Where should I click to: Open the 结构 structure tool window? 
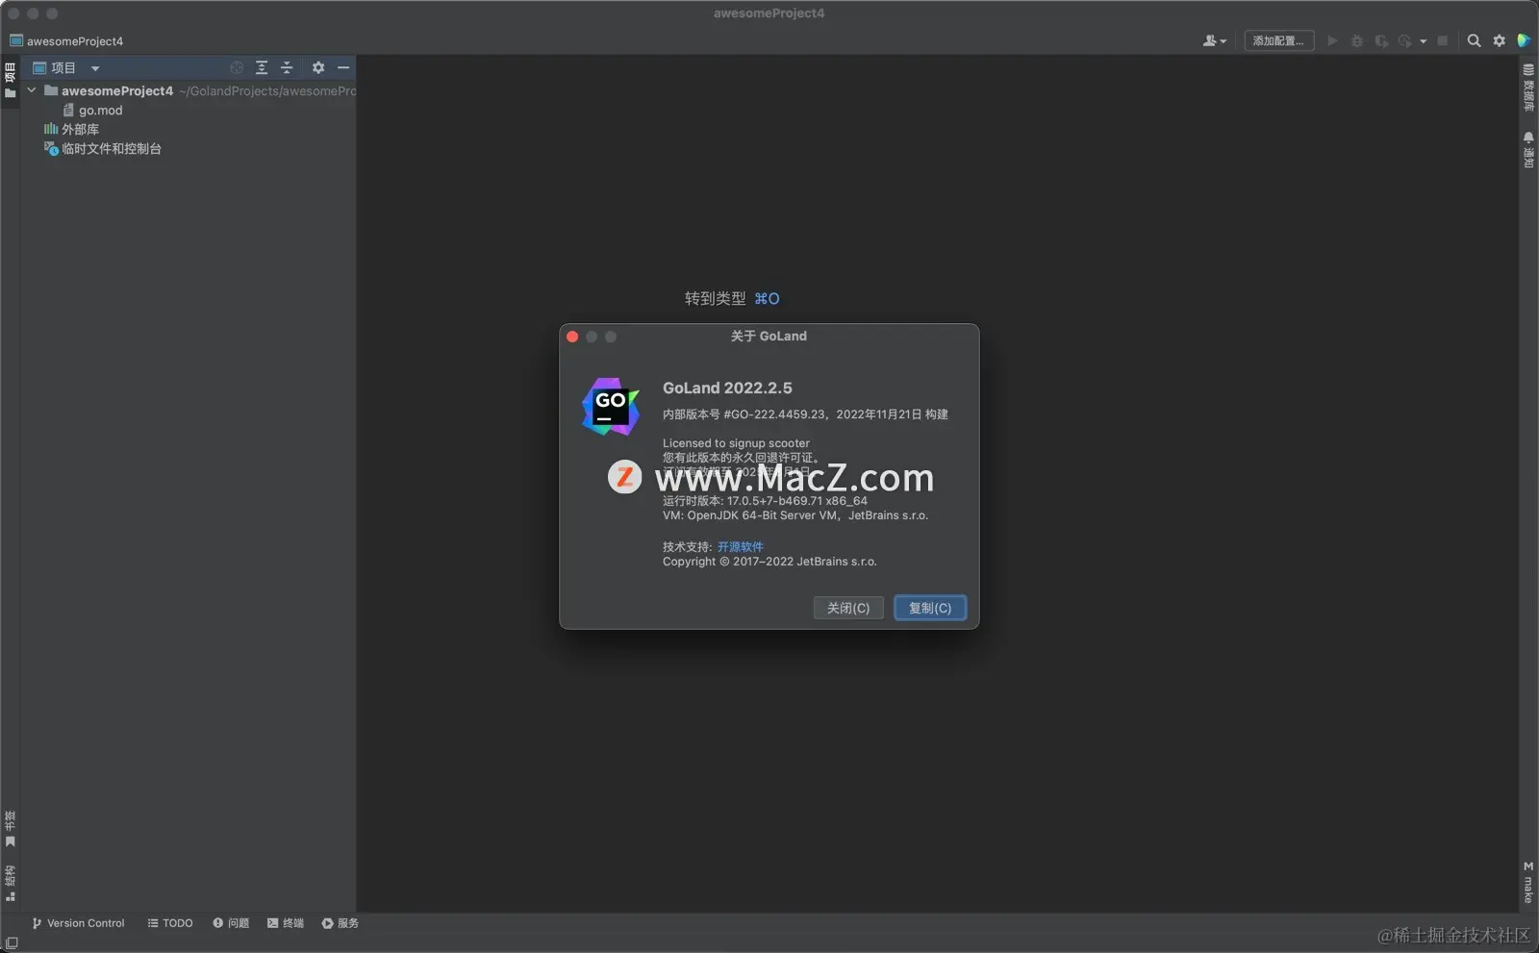(x=10, y=883)
